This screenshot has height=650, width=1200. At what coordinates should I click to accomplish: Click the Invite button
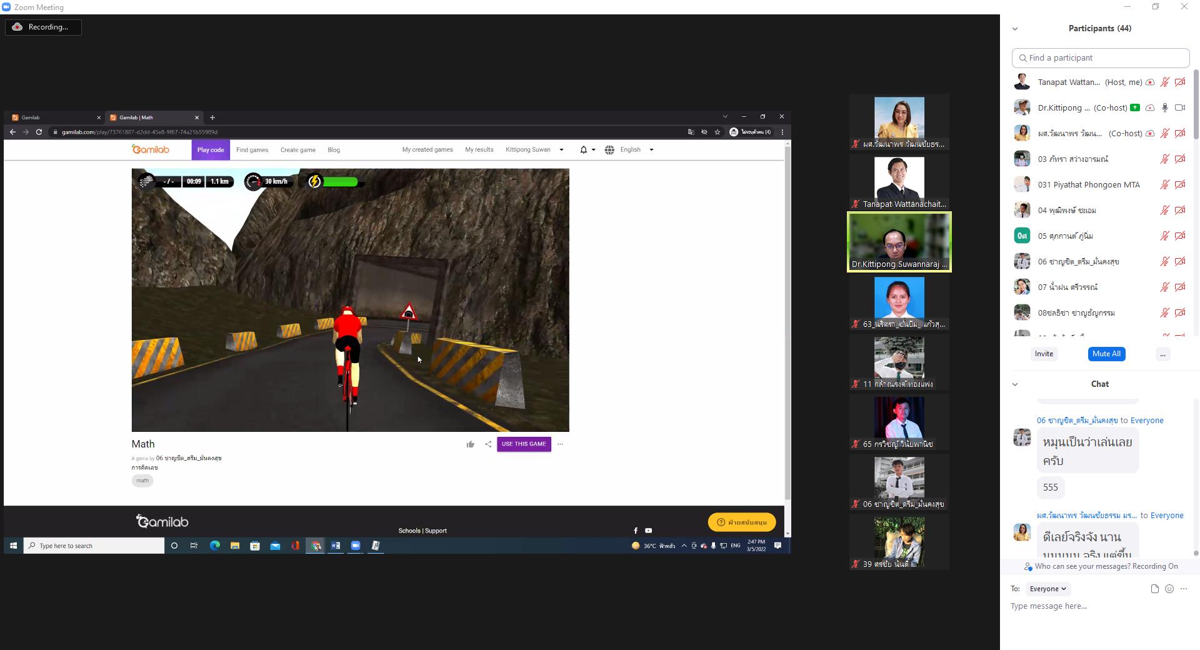coord(1044,354)
